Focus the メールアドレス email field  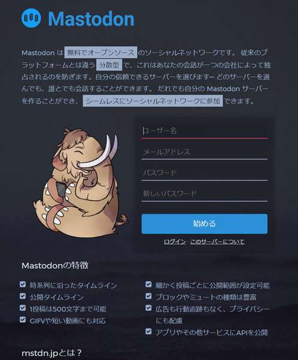point(204,152)
